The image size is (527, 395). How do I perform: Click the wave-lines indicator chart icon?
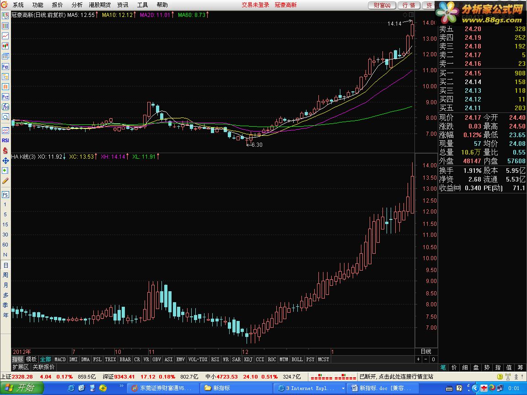click(5, 131)
